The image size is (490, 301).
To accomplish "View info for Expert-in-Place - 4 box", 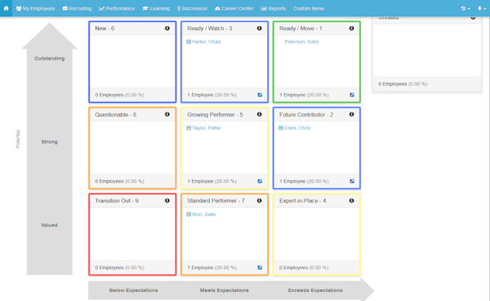I will (351, 201).
